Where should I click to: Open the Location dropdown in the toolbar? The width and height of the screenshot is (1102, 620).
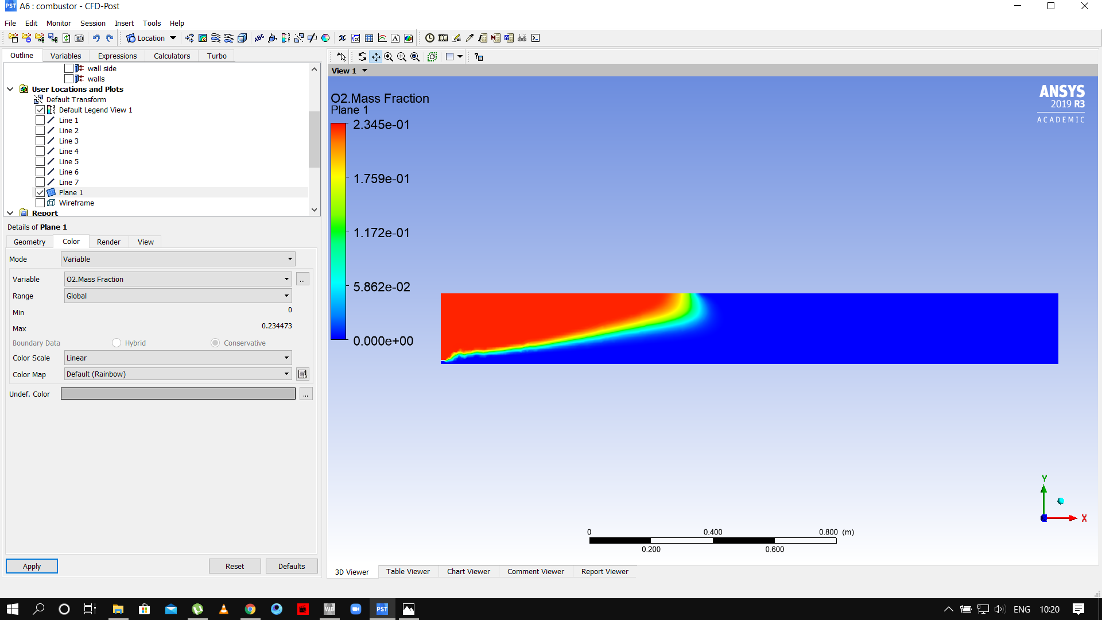173,38
